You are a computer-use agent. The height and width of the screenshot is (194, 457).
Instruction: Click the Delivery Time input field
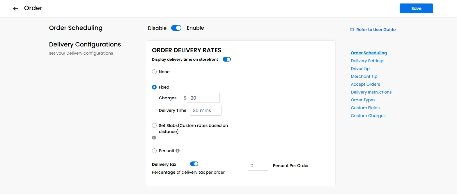coord(206,111)
